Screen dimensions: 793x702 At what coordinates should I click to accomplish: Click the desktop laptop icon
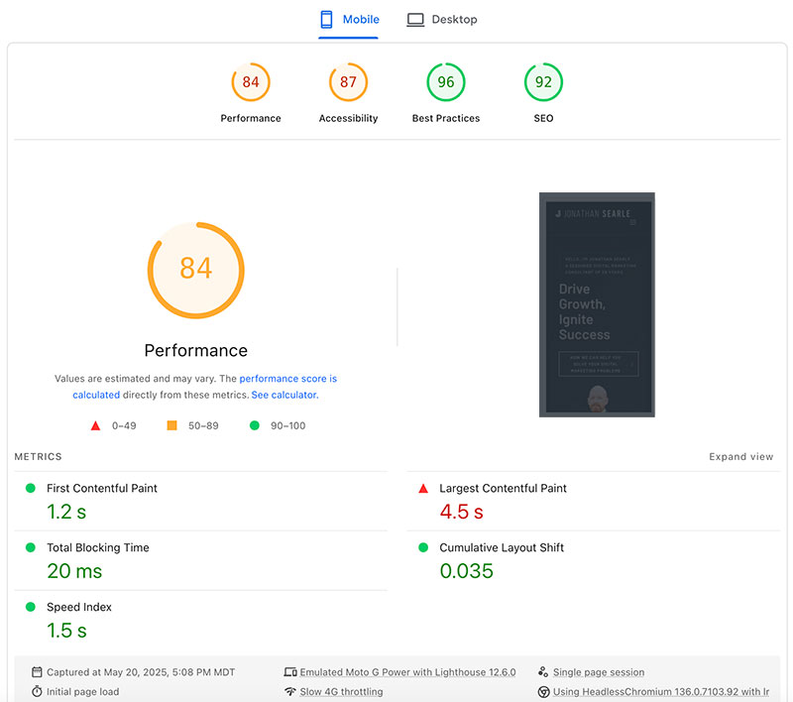coord(415,20)
